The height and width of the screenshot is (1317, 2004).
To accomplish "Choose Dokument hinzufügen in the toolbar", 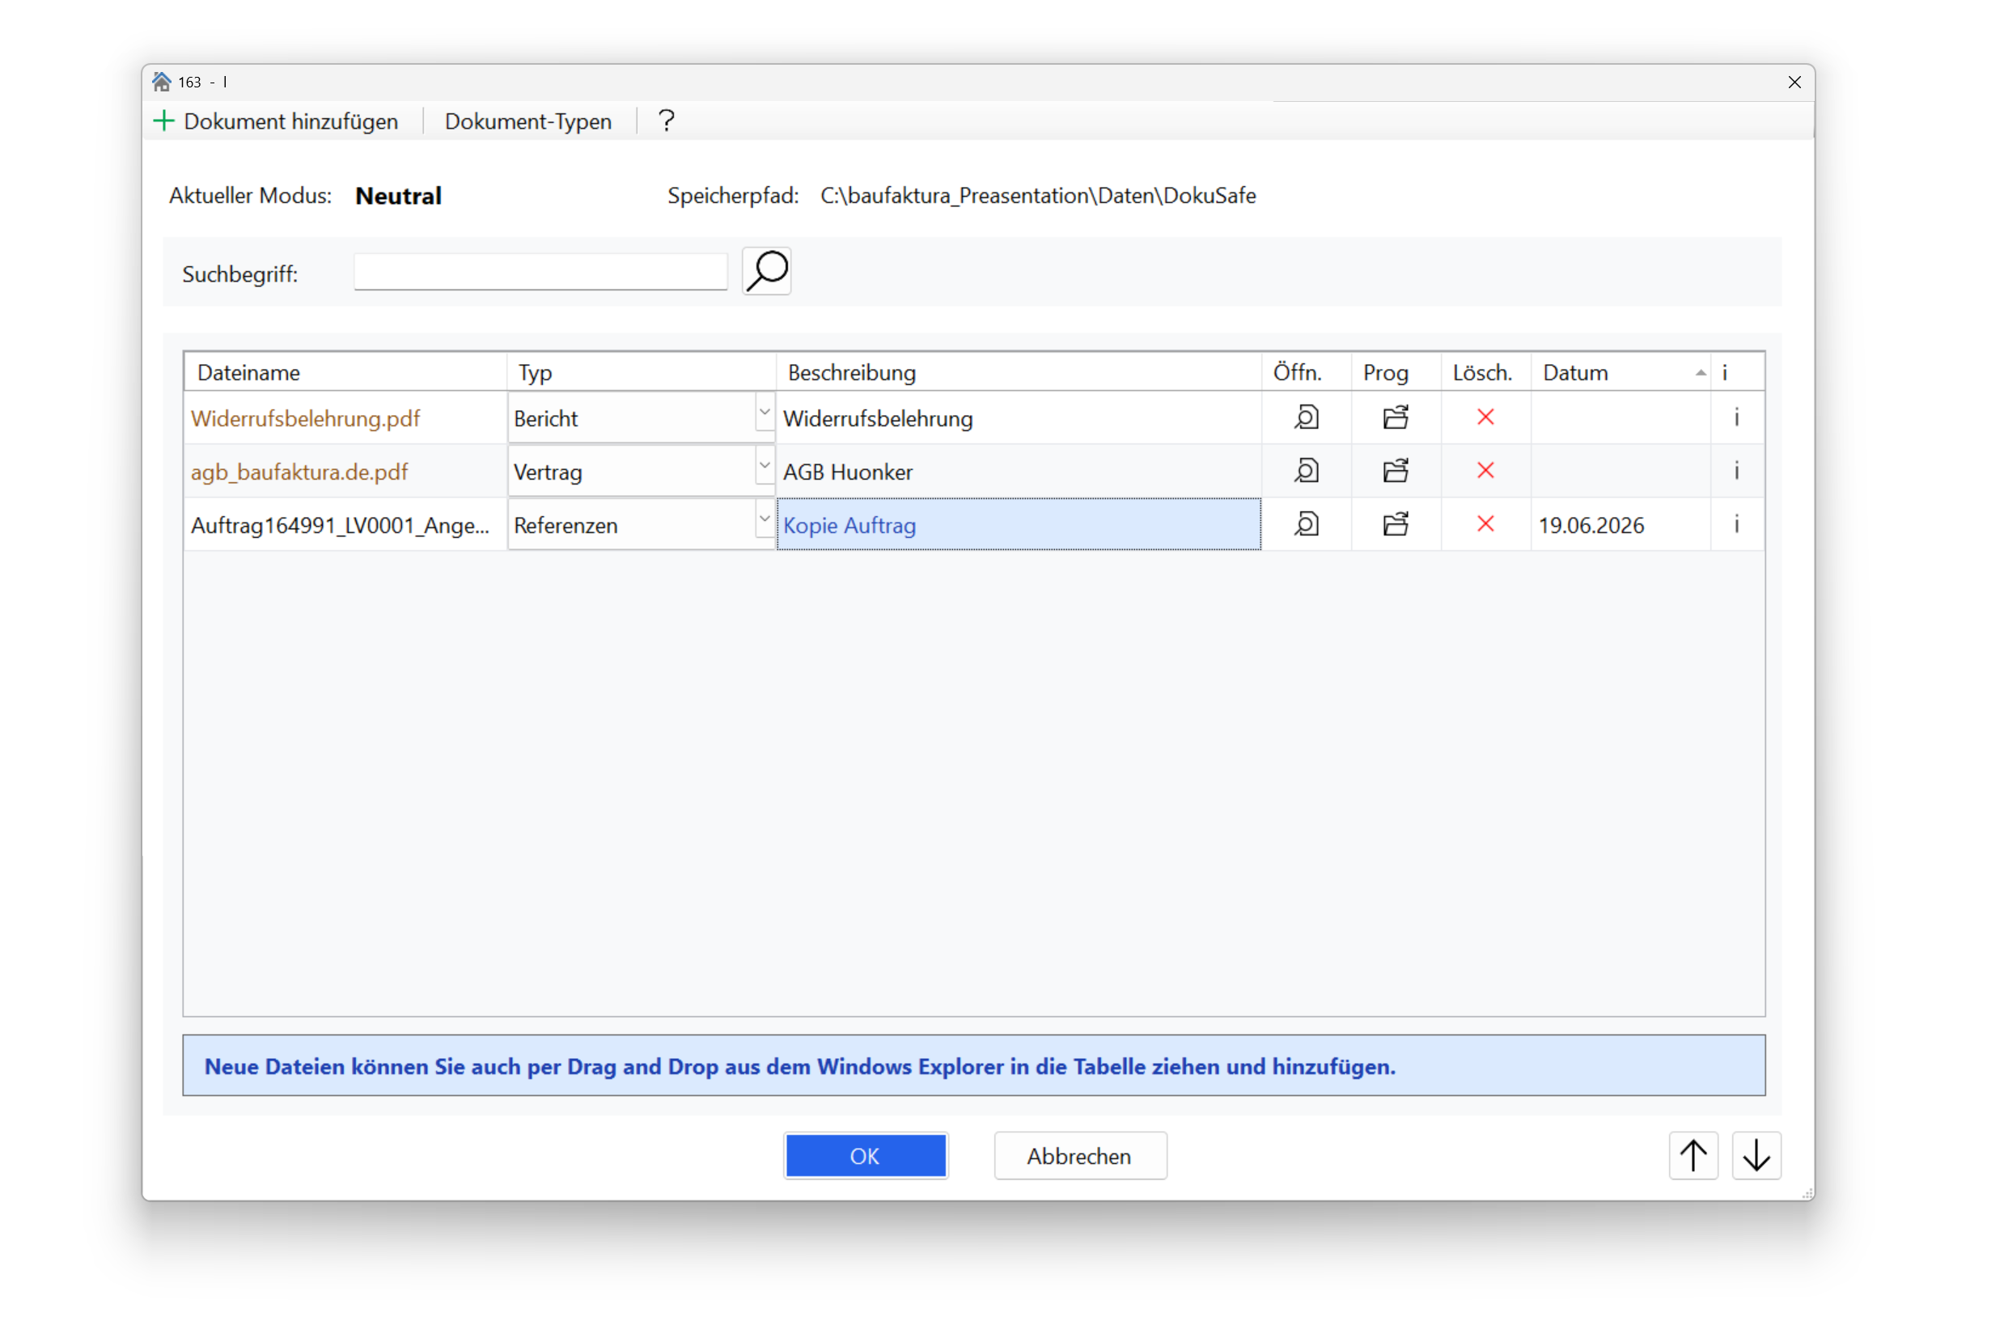I will pyautogui.click(x=276, y=121).
